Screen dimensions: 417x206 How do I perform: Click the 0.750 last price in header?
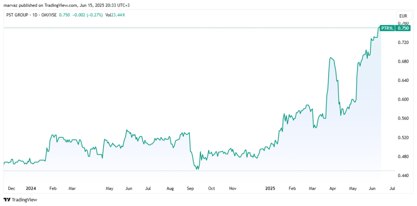point(64,15)
